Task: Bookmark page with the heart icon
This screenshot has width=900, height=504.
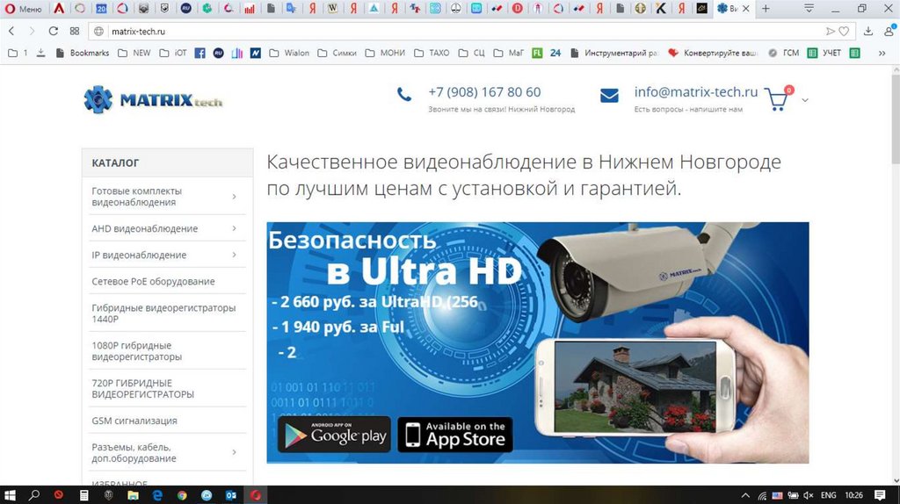Action: coord(844,31)
